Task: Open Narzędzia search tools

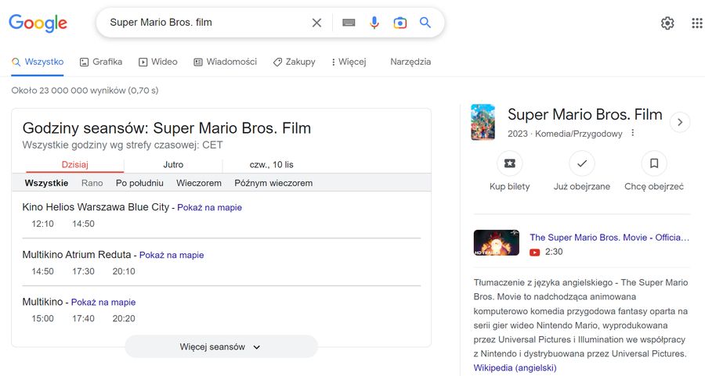Action: [410, 62]
